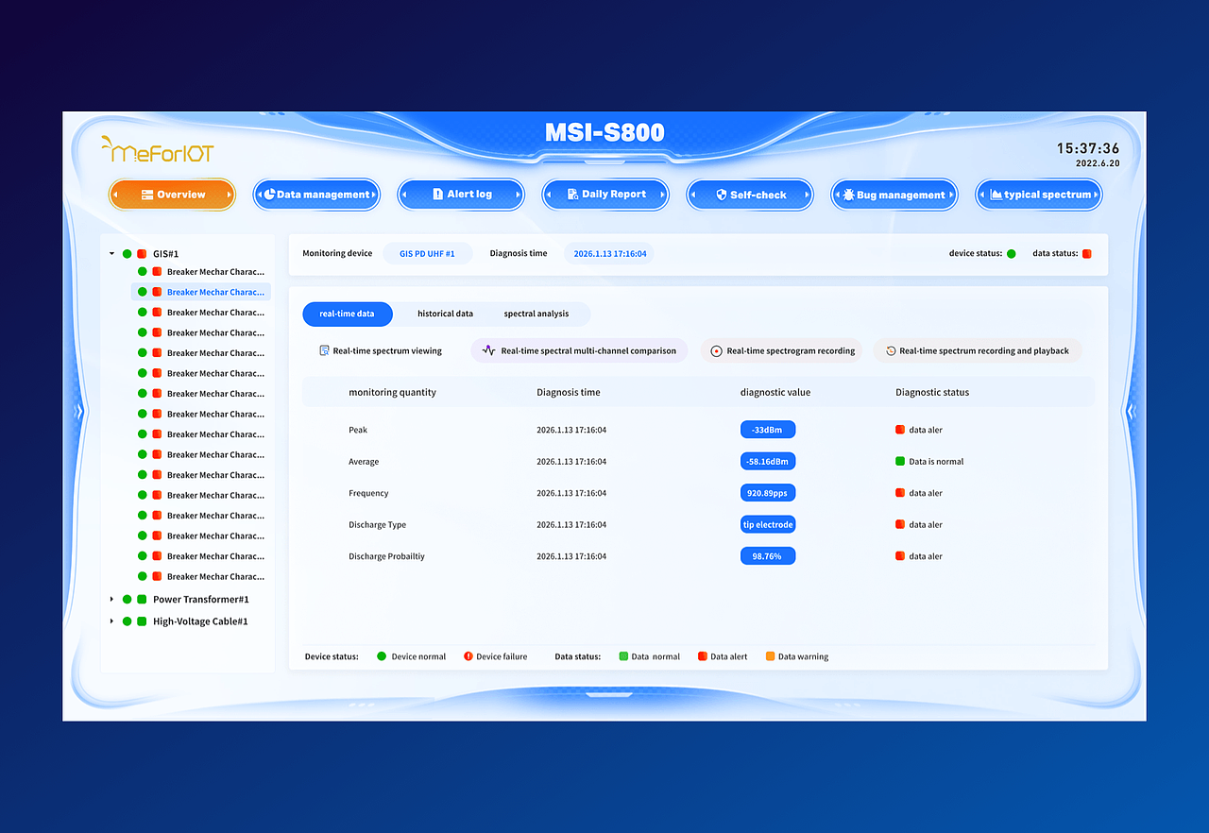This screenshot has height=833, width=1209.
Task: Click the green dot after 'device status:' in header
Action: pyautogui.click(x=1012, y=253)
